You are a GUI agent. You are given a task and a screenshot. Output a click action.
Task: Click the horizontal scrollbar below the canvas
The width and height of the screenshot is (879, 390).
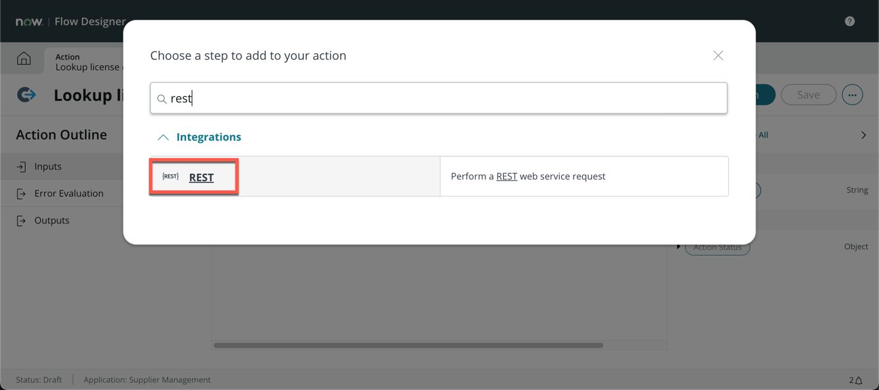[408, 345]
